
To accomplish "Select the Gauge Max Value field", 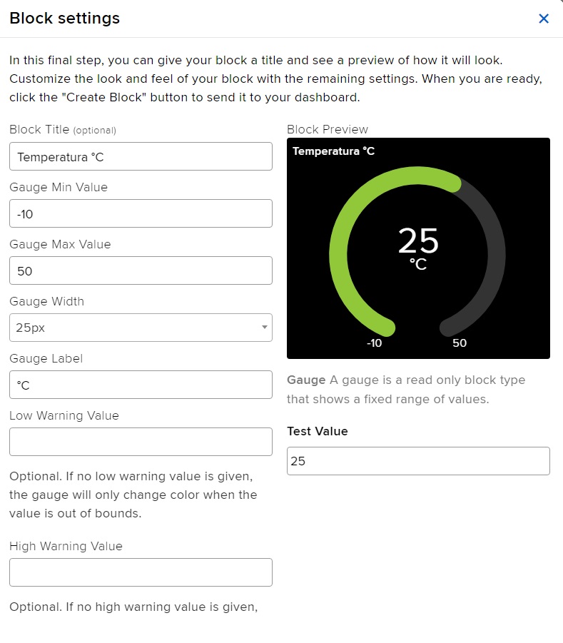I will pyautogui.click(x=141, y=270).
